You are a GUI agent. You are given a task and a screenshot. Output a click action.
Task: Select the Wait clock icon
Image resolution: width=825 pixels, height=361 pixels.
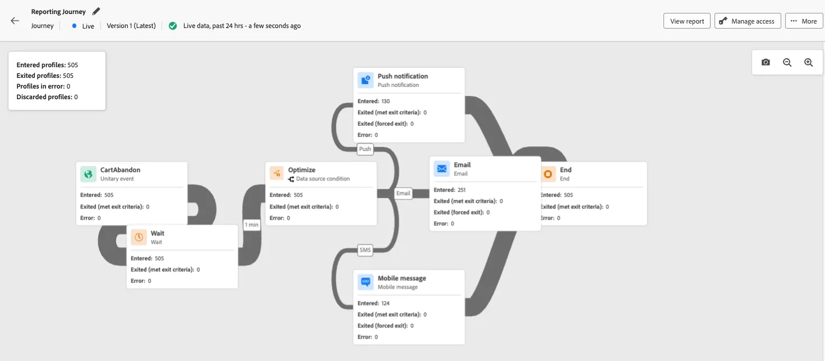(139, 237)
